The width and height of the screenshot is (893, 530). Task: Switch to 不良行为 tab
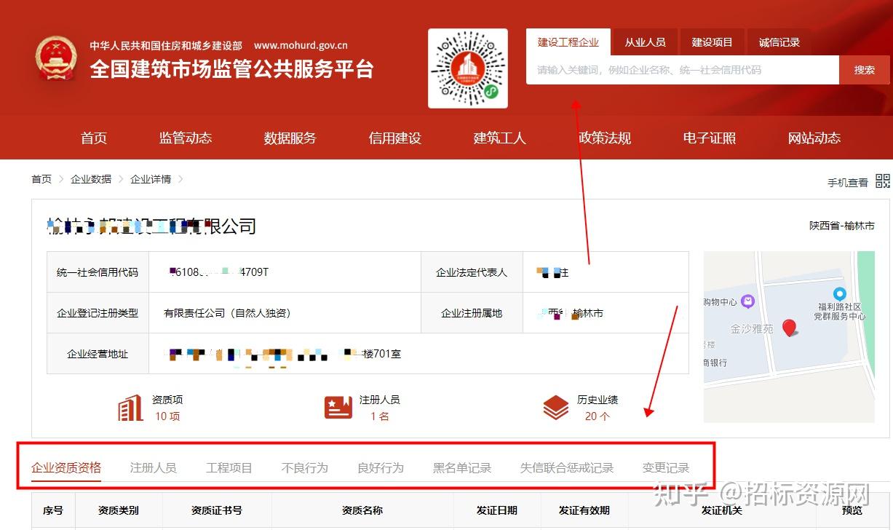(305, 468)
